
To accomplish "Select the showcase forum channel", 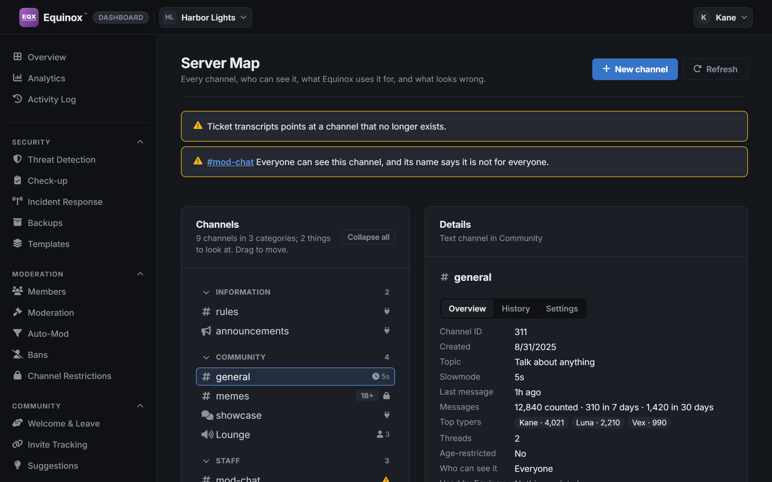I will [x=296, y=415].
